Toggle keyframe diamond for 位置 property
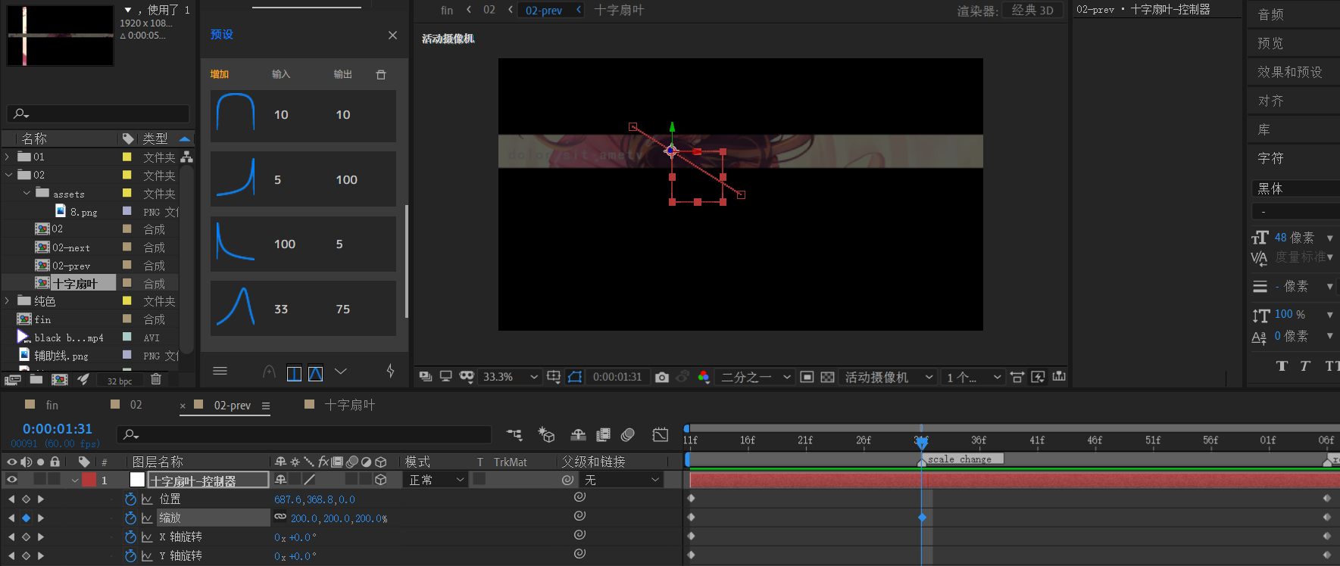Screen dimensions: 1340x566 point(26,499)
